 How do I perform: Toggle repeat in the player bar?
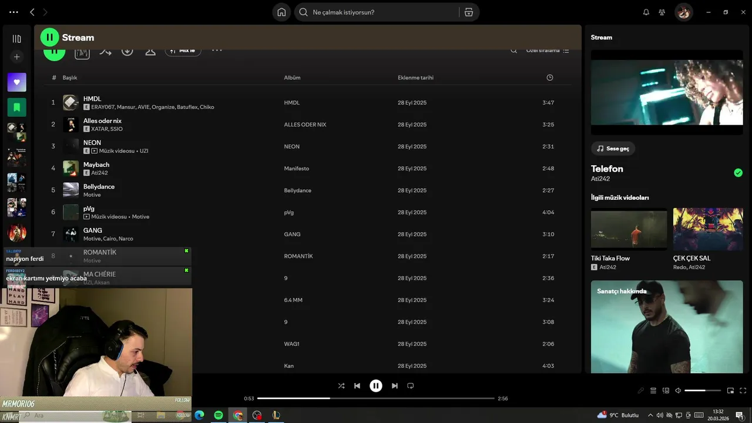pyautogui.click(x=411, y=386)
